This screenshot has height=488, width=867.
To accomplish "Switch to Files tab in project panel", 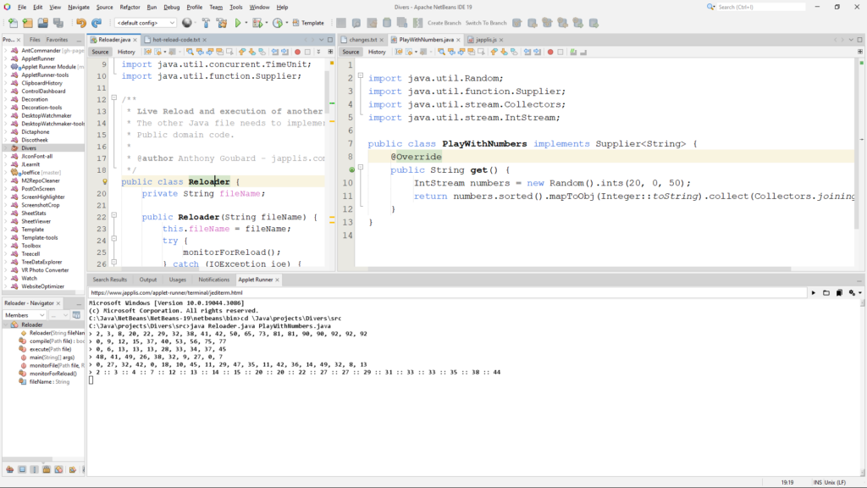I will point(35,40).
